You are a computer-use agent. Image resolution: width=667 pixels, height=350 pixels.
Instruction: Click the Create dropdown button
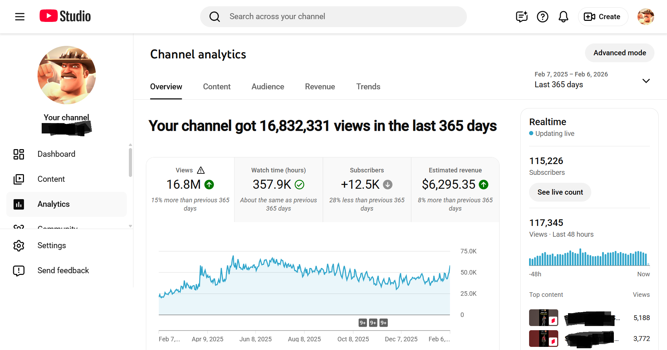pos(602,17)
